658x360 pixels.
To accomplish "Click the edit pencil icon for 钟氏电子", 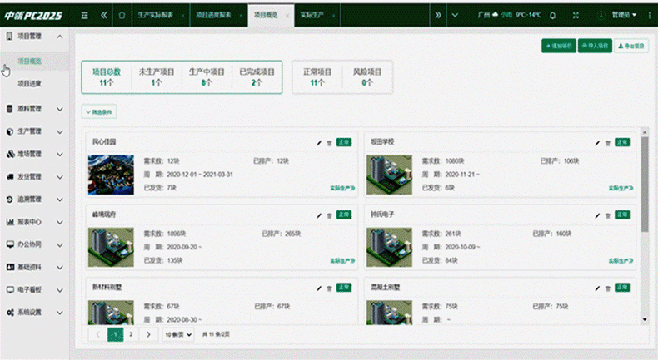I will pos(596,215).
